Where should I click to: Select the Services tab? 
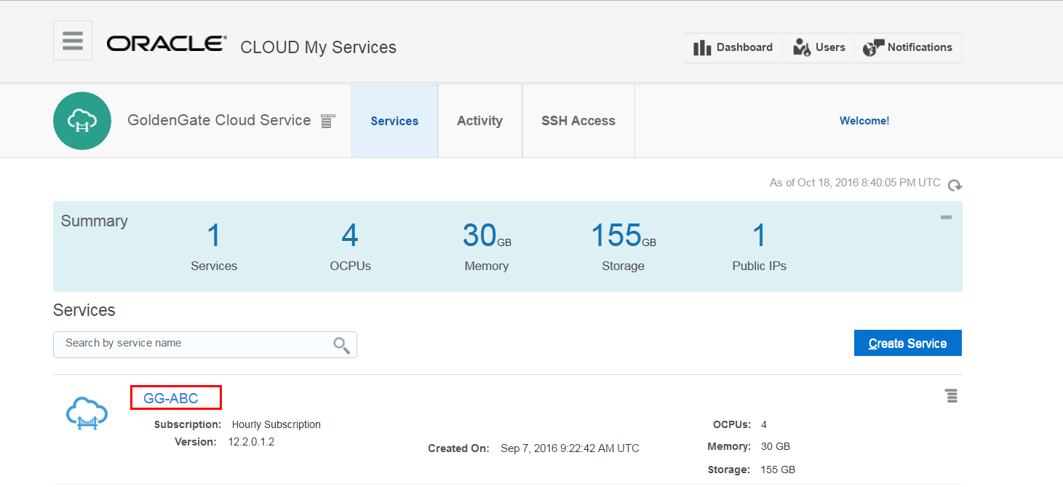tap(394, 121)
